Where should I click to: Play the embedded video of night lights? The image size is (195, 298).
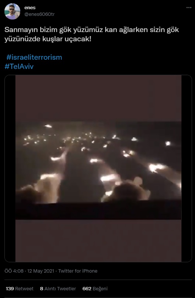click(98, 168)
